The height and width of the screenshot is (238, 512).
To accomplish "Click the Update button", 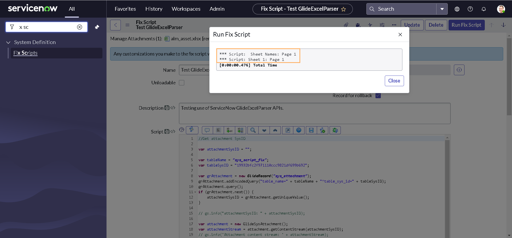I will point(412,25).
